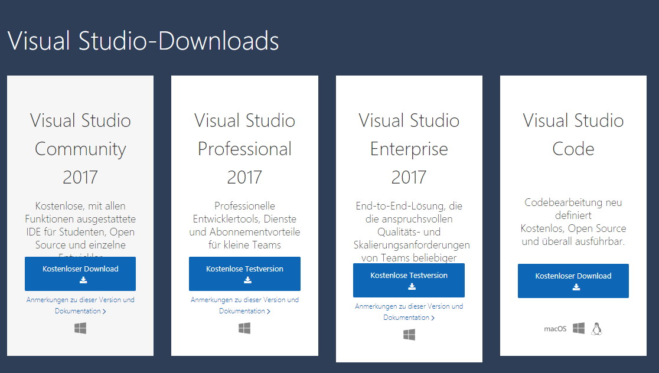The width and height of the screenshot is (659, 373).
Task: Start the Enterprise 2017 Kostenlose Testversion
Action: pyautogui.click(x=409, y=280)
